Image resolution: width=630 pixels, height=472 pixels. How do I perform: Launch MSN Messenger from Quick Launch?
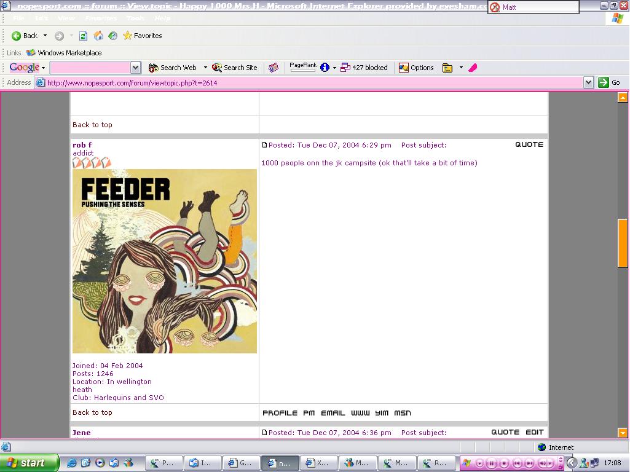point(128,463)
